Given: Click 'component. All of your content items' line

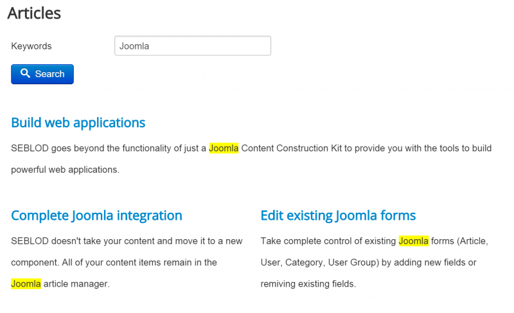Looking at the screenshot, I should 114,262.
